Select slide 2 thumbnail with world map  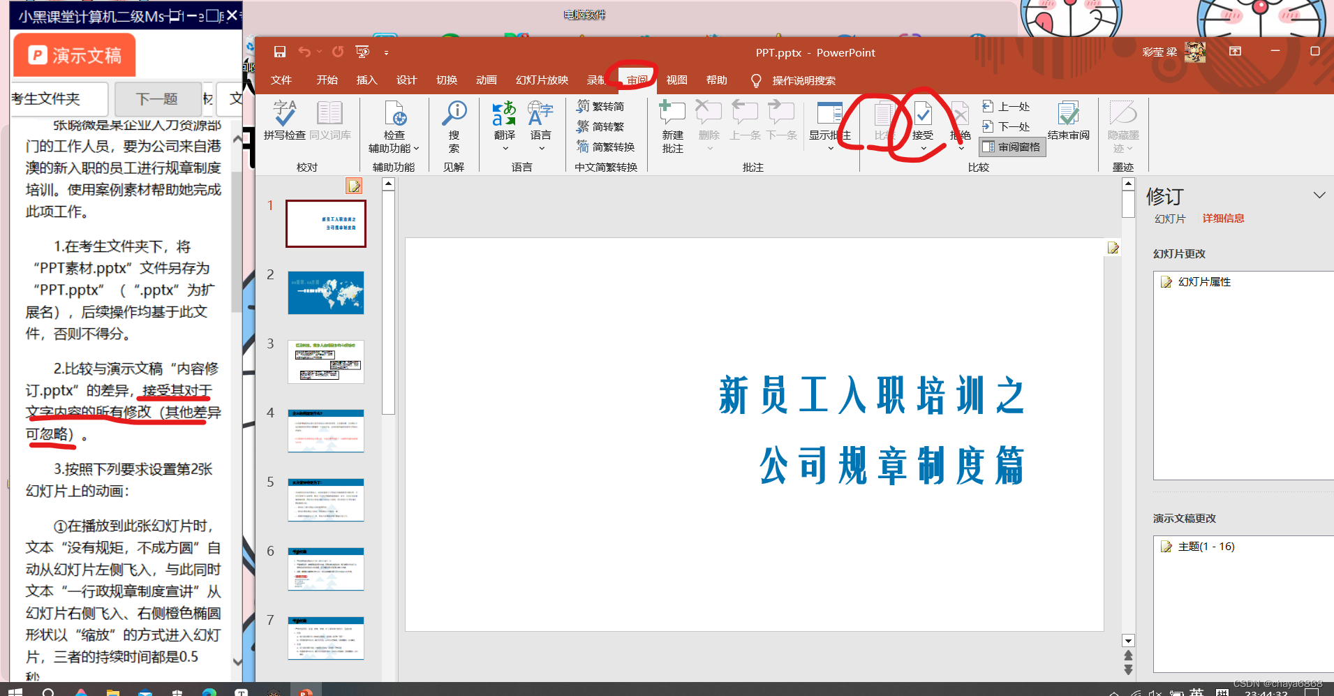pyautogui.click(x=326, y=293)
